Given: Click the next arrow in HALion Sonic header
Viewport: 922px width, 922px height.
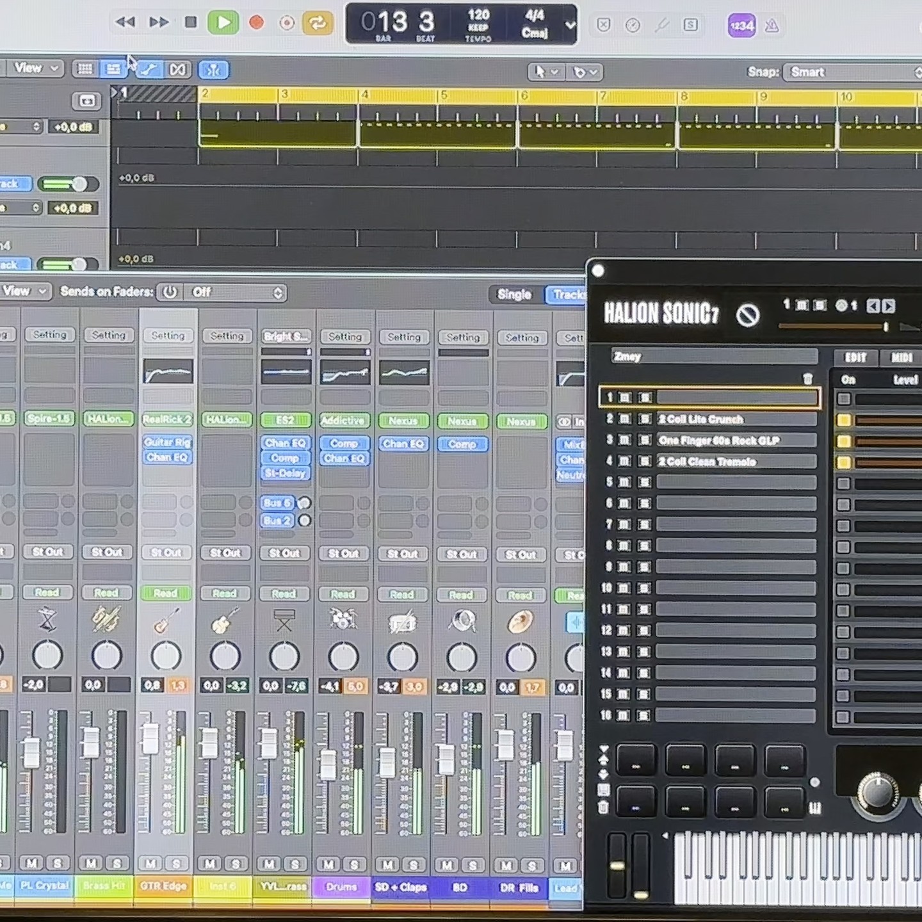Looking at the screenshot, I should tap(889, 306).
